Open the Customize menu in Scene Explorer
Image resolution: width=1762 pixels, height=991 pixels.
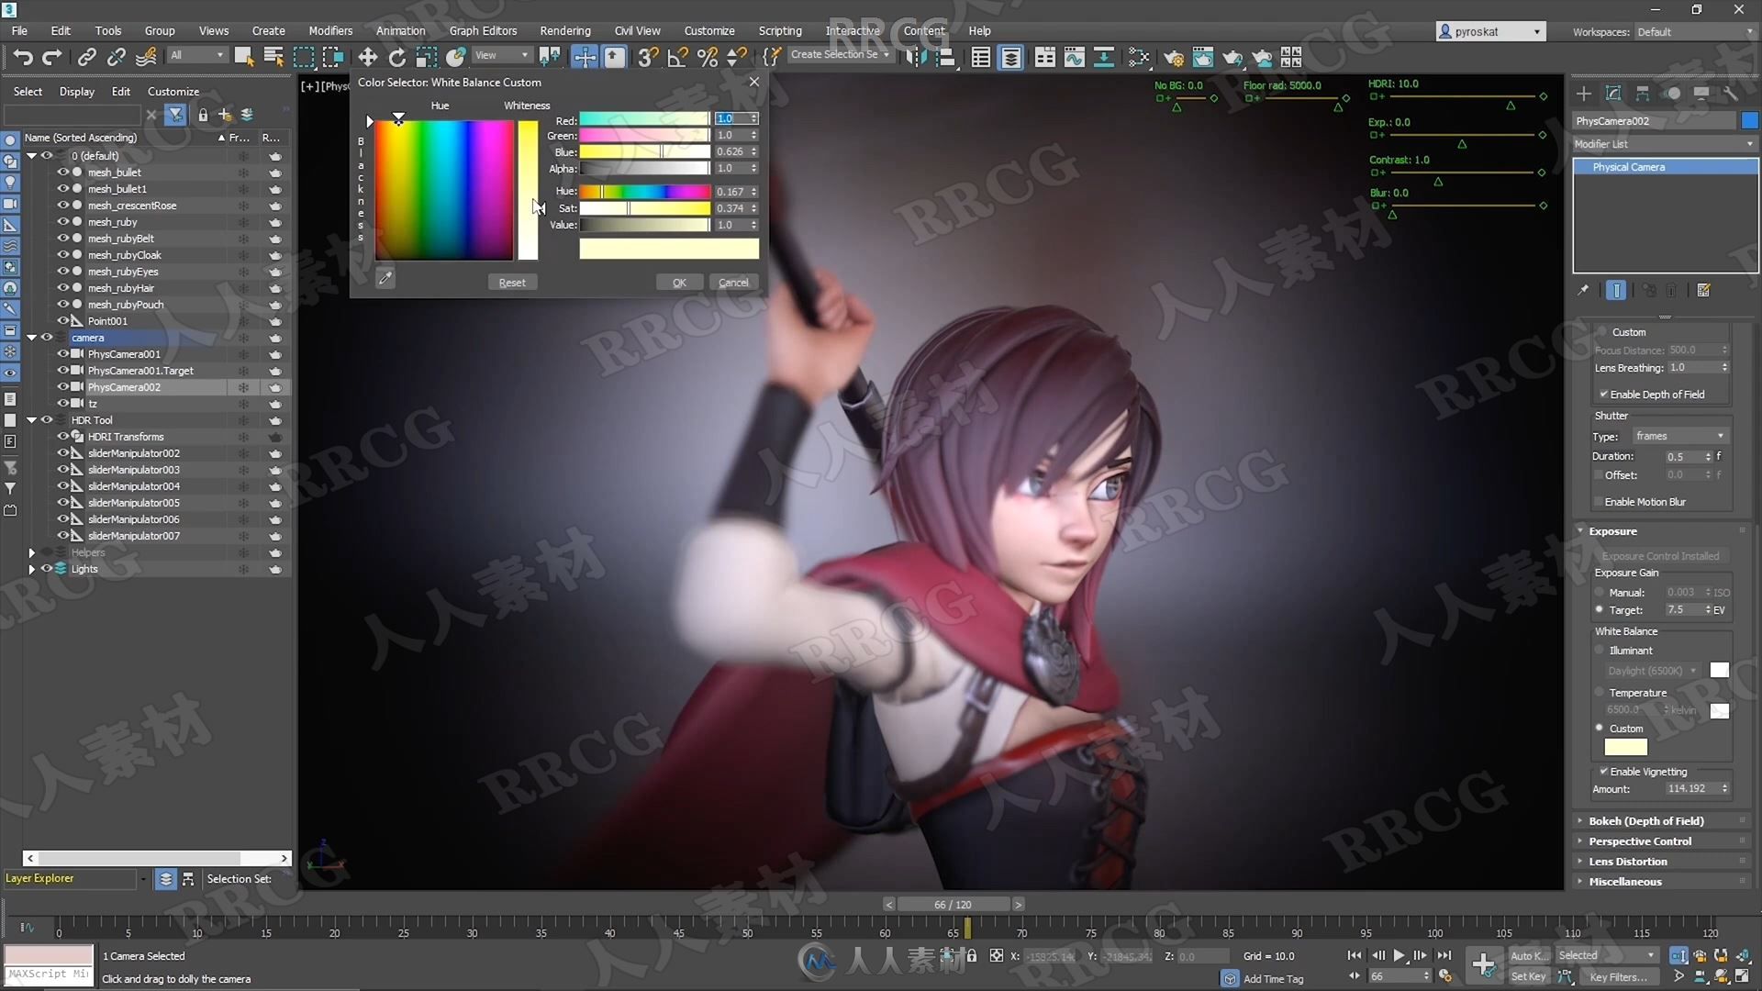(x=173, y=92)
